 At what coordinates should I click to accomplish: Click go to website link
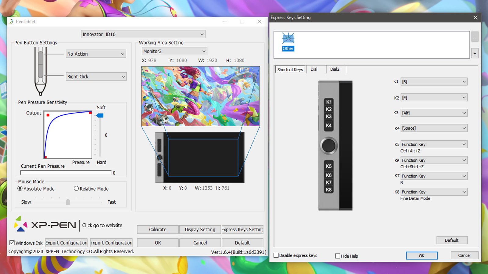click(102, 225)
